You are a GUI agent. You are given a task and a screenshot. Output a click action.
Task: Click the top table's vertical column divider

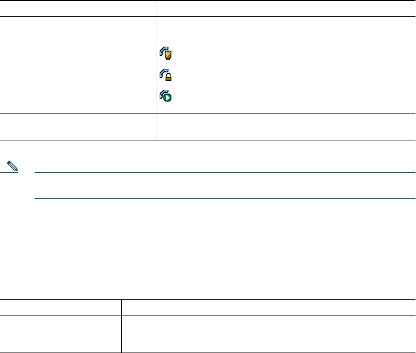(x=156, y=72)
